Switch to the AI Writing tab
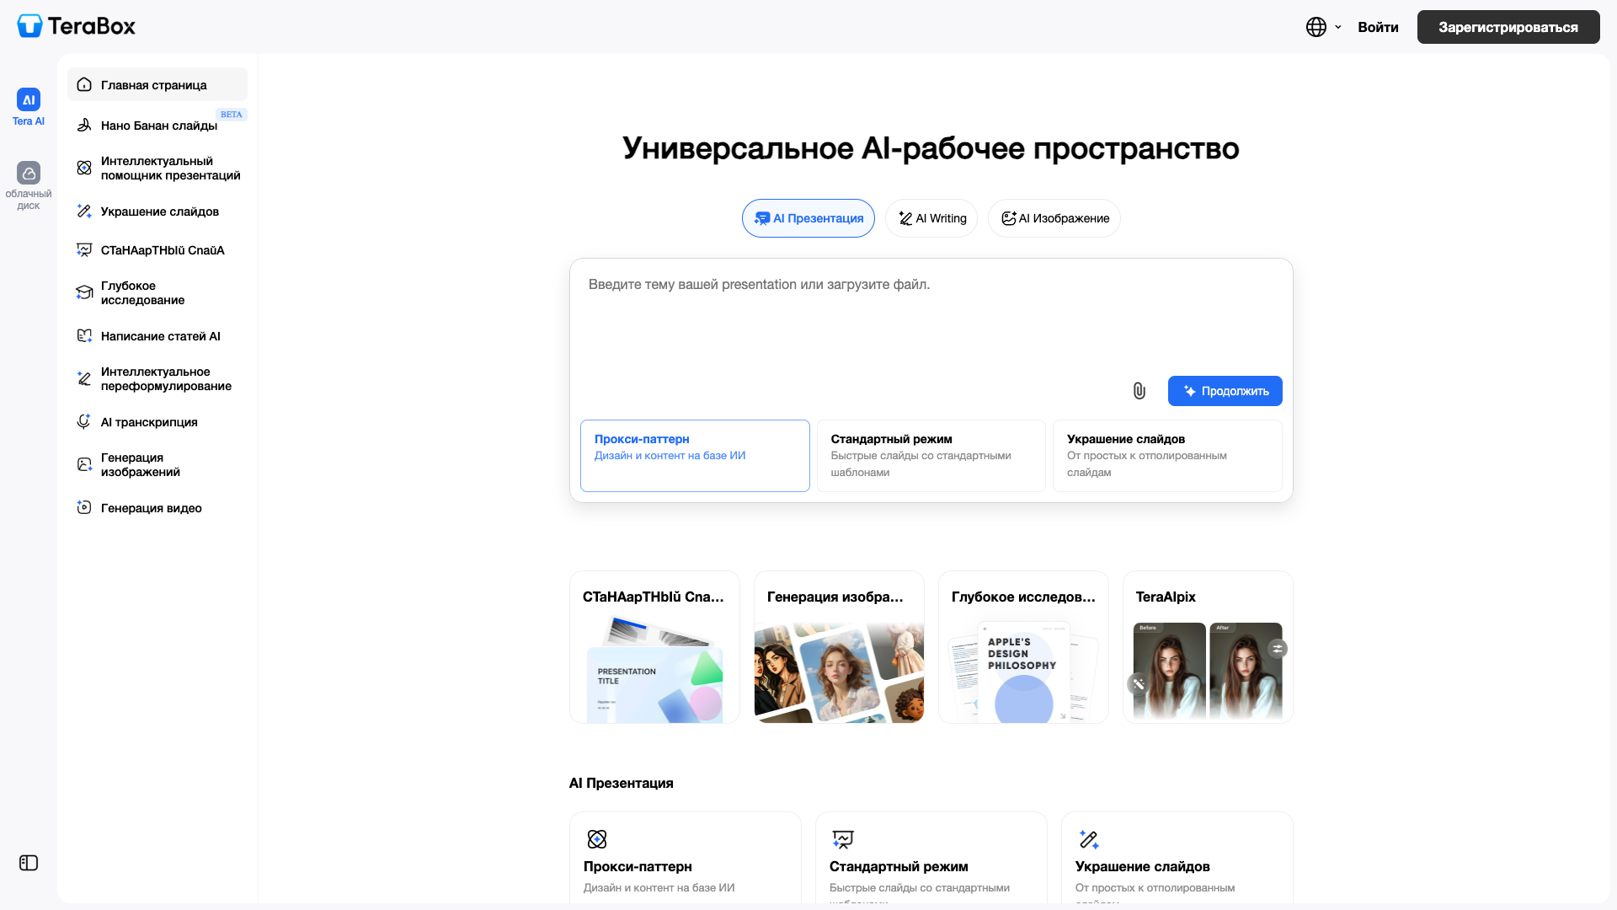1617x910 pixels. (931, 218)
